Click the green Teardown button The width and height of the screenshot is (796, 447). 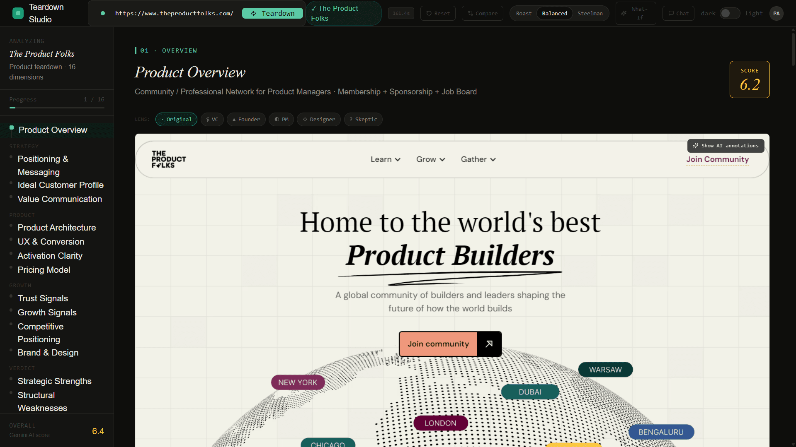coord(272,13)
